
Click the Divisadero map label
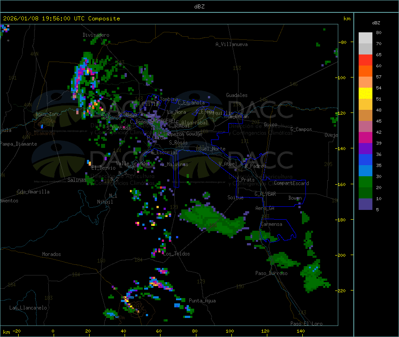point(96,35)
